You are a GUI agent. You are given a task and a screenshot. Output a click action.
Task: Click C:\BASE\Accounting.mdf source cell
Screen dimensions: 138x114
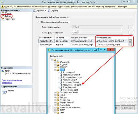pos(83,41)
